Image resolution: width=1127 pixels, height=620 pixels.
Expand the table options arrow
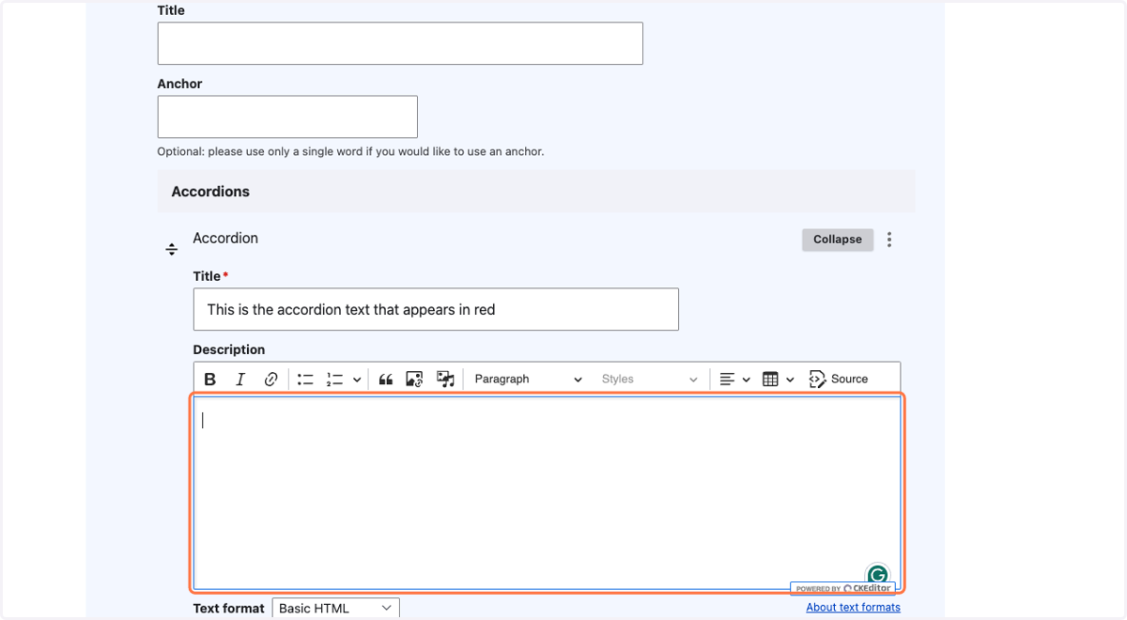click(x=790, y=380)
